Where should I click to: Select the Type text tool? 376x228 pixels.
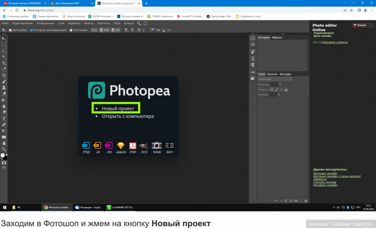coord(4,118)
